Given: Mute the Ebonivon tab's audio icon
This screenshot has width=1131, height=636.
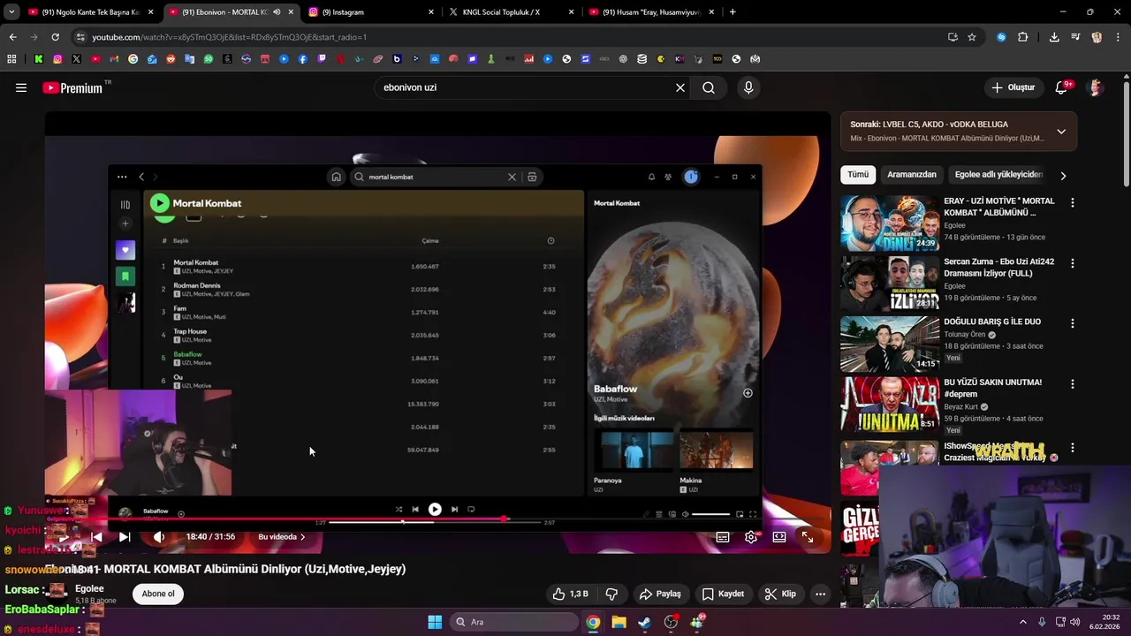Looking at the screenshot, I should click(x=277, y=12).
